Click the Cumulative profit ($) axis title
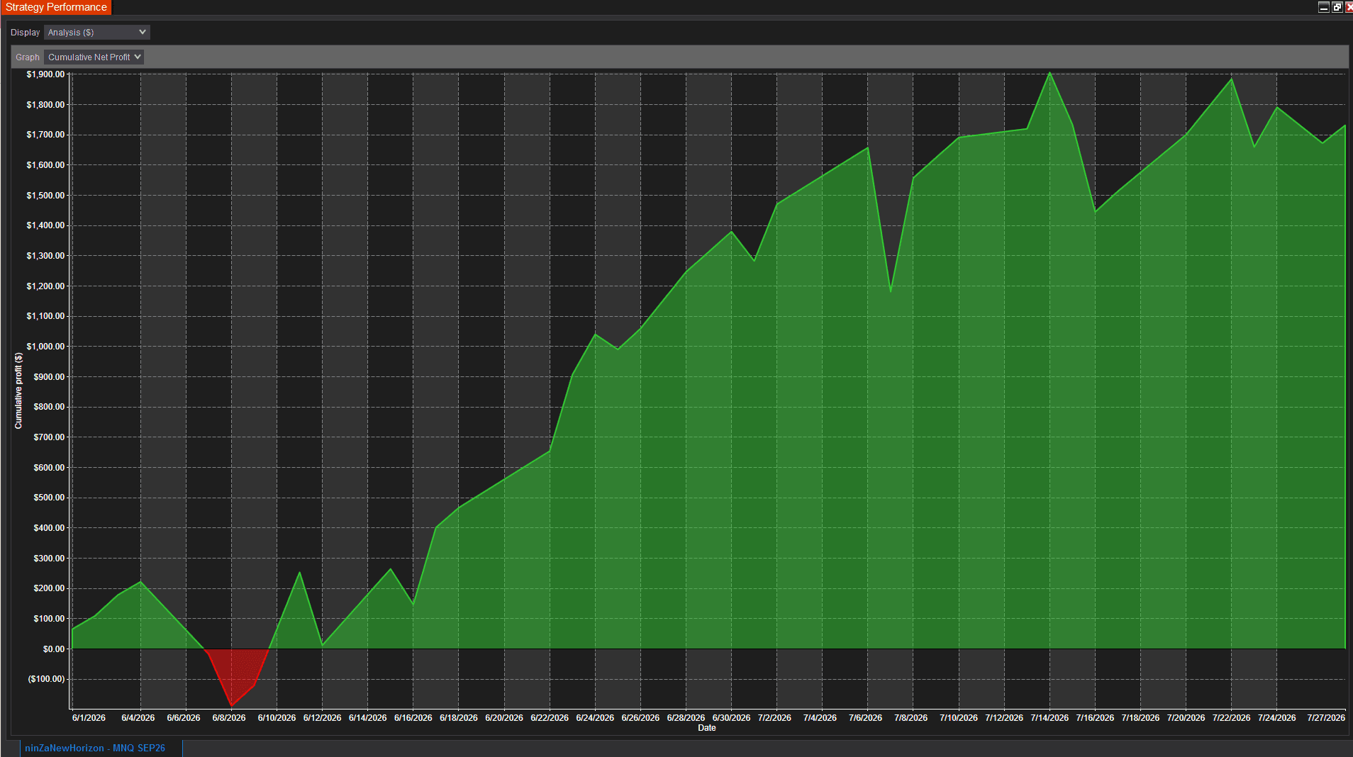 click(x=18, y=391)
